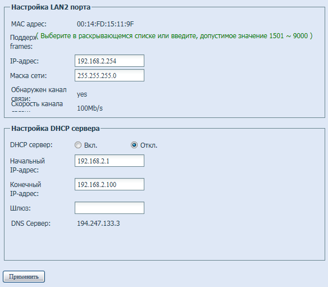The width and height of the screenshot is (328, 287).
Task: Click the MAC address value 00:14:FD:15:11:9F
Action: (x=105, y=24)
